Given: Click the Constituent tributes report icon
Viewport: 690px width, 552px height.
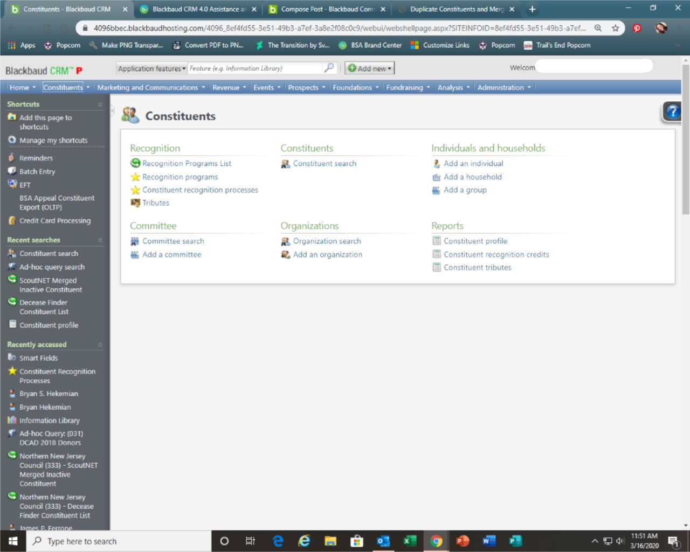Looking at the screenshot, I should [437, 267].
